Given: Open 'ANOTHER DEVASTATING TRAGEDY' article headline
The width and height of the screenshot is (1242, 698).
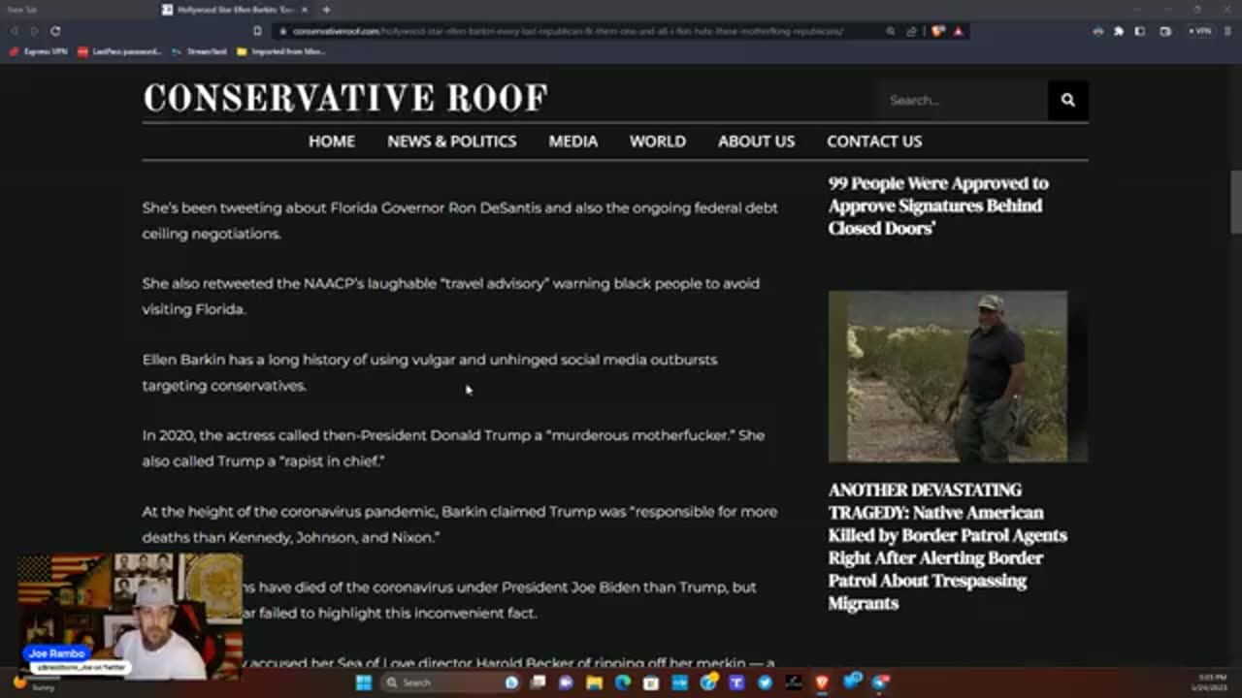Looking at the screenshot, I should pyautogui.click(x=947, y=546).
